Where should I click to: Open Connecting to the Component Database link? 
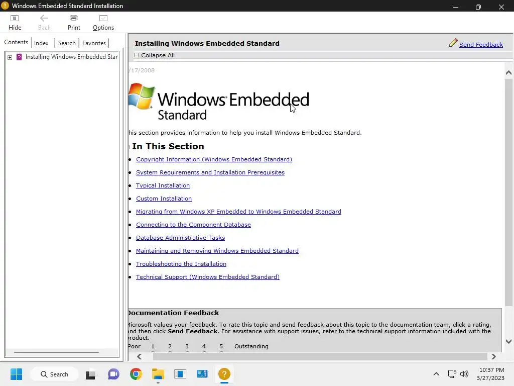click(x=193, y=225)
